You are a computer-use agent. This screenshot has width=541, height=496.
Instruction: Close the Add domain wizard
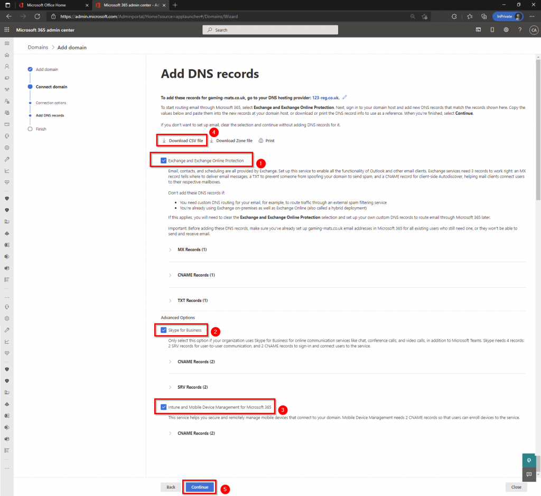[516, 487]
